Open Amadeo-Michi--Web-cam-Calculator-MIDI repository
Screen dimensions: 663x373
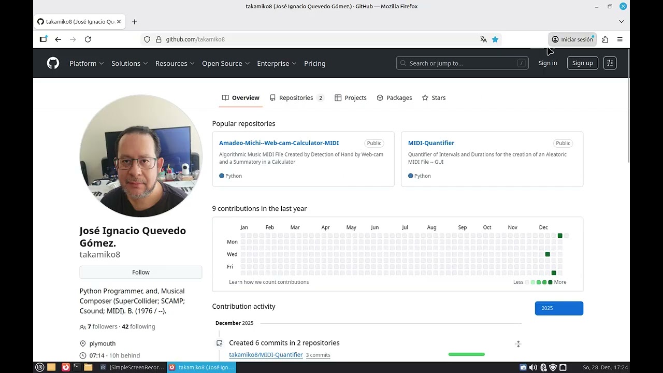[279, 143]
